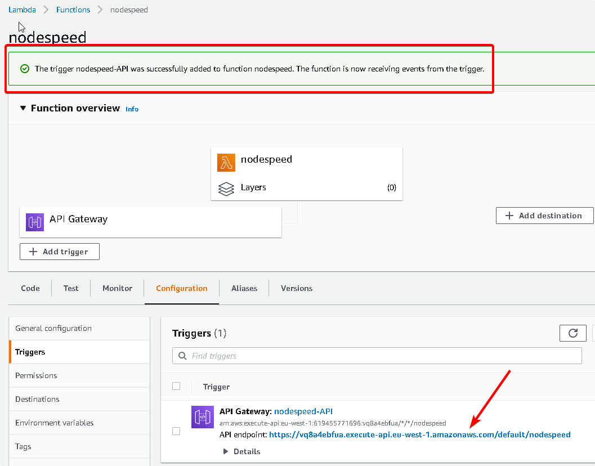
Task: Click the Add destination button
Action: coord(544,216)
